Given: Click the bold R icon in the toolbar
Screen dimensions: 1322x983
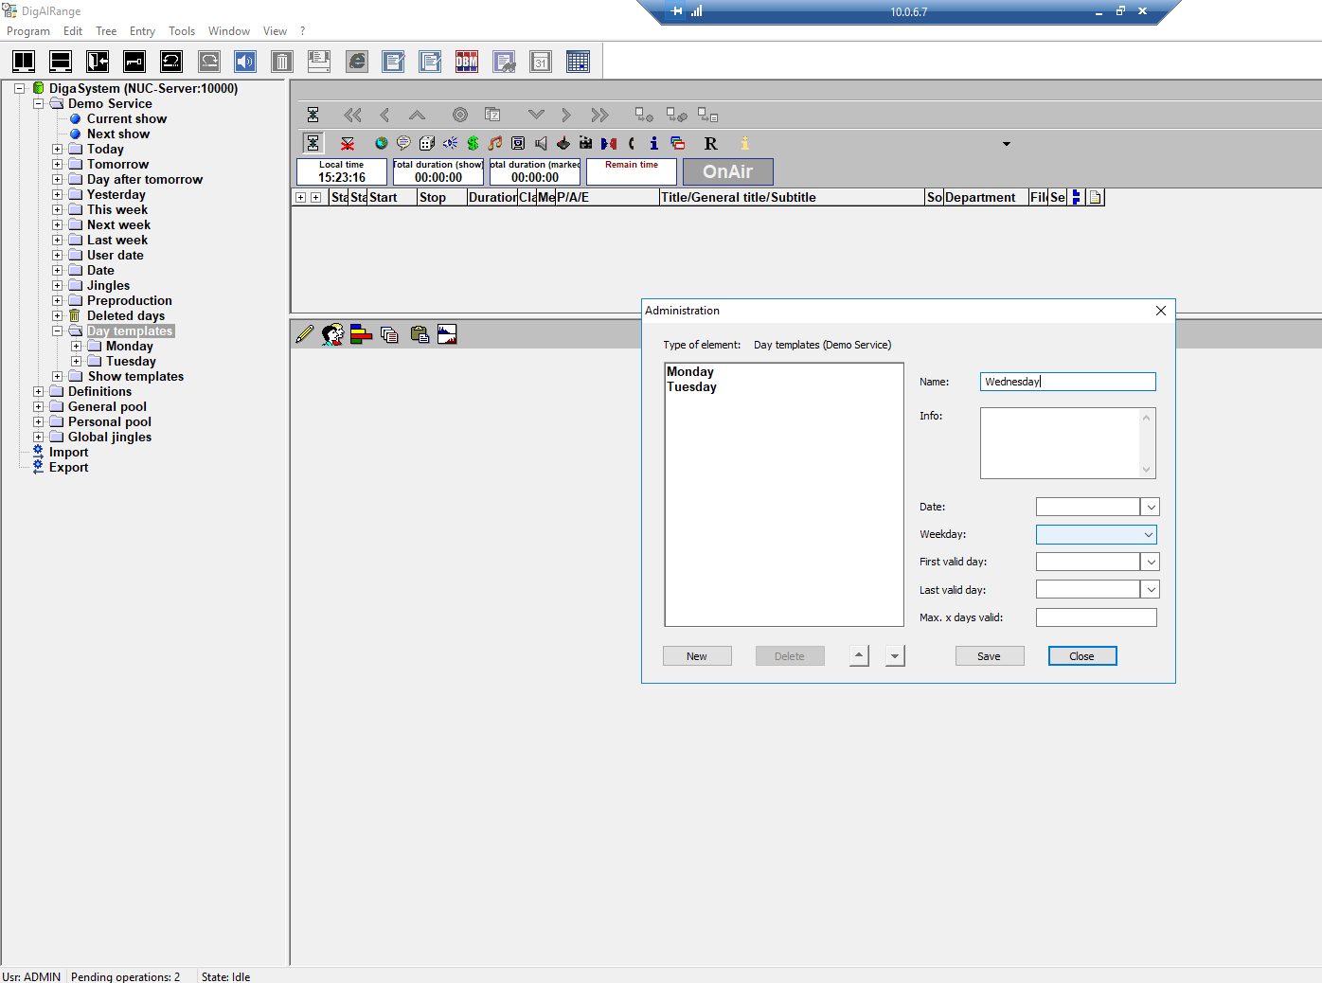Looking at the screenshot, I should pos(710,143).
